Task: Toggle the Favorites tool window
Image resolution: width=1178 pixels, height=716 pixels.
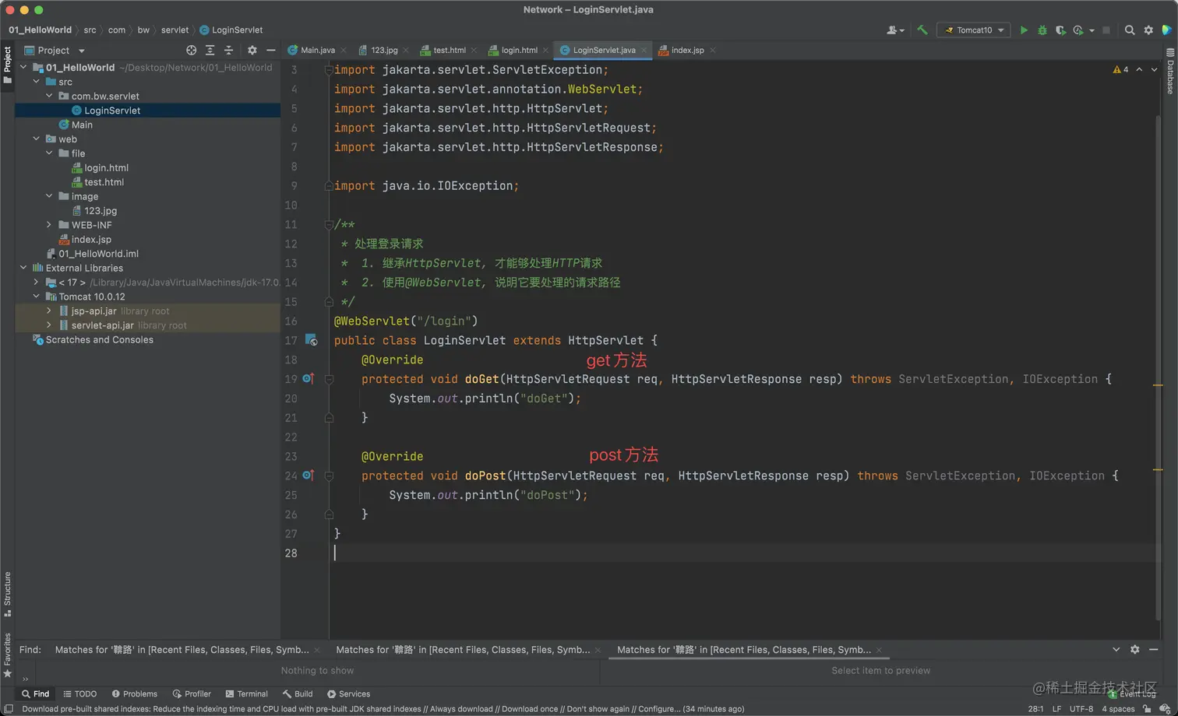Action: pyautogui.click(x=7, y=655)
